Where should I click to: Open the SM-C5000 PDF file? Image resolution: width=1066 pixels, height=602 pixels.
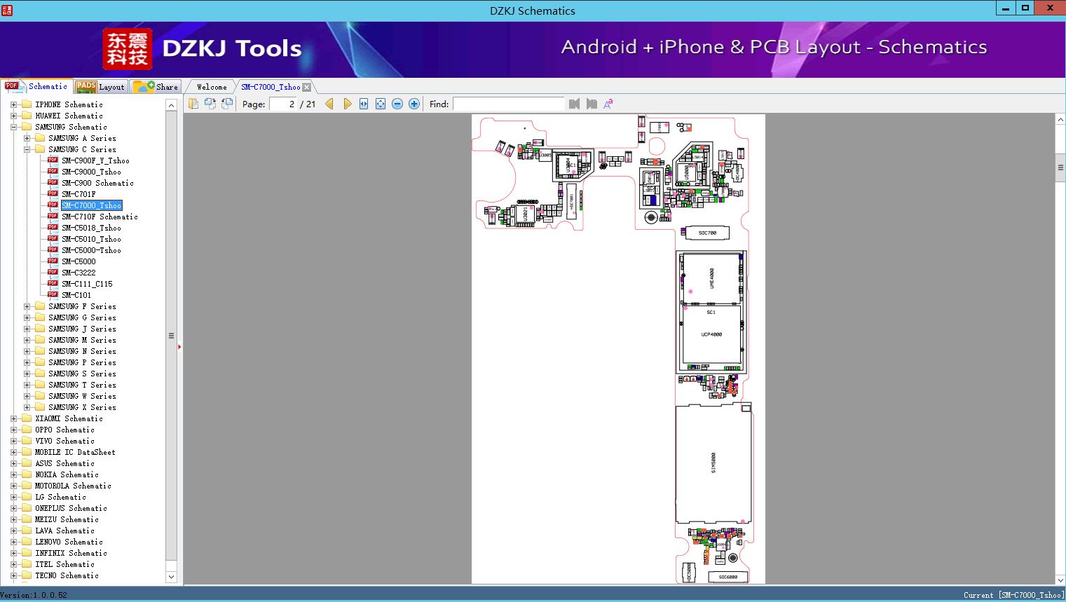coord(78,261)
